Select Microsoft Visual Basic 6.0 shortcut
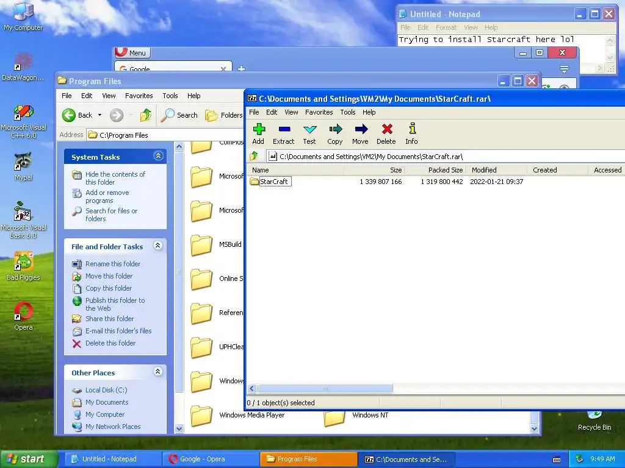 23,221
